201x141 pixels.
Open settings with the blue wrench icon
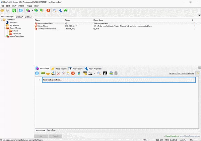pyautogui.click(x=60, y=11)
